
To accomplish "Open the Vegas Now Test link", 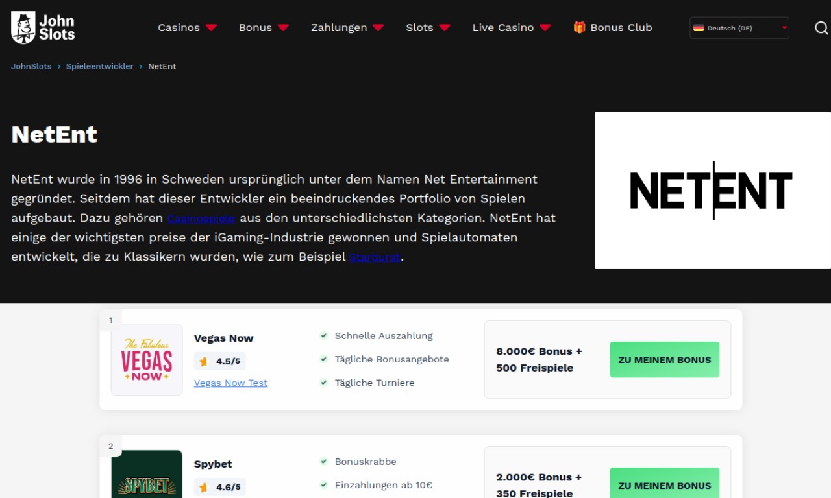I will (x=230, y=383).
